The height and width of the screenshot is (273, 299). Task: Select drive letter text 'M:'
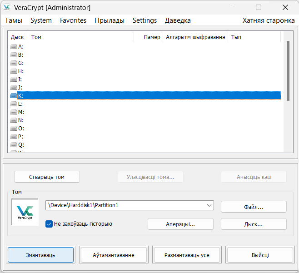coord(21,112)
